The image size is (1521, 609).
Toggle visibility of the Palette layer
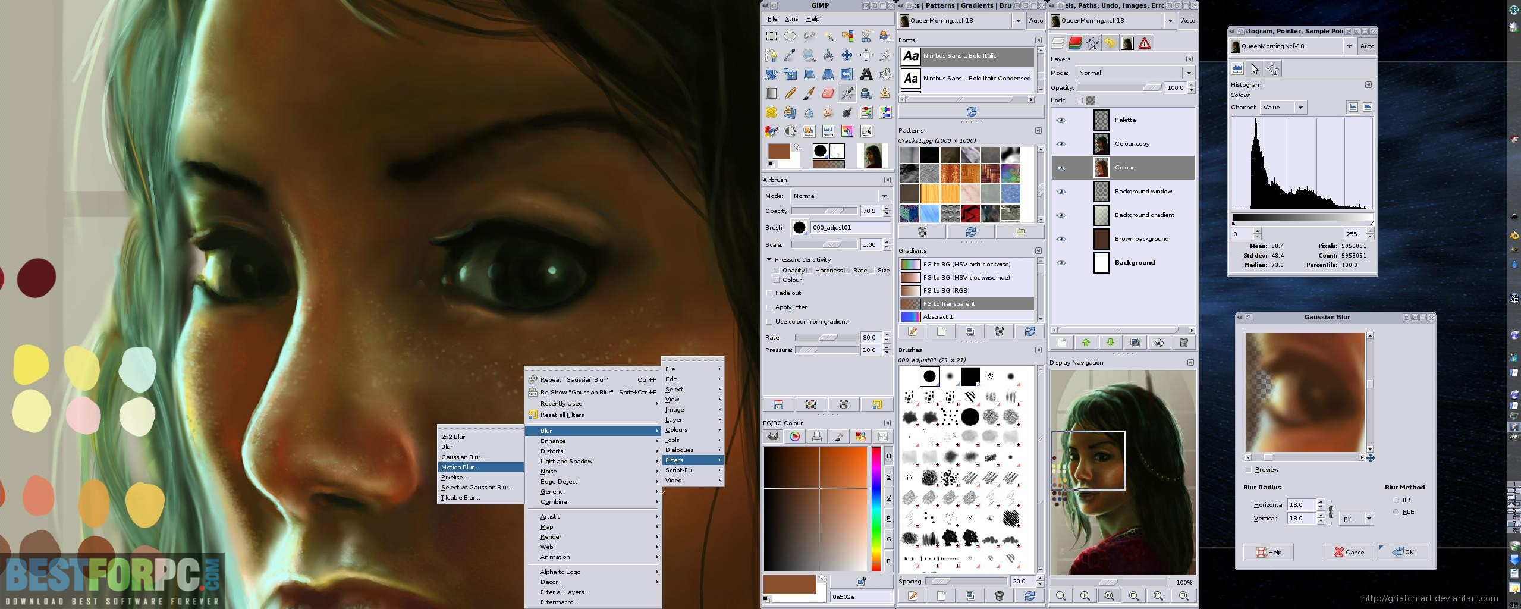(x=1061, y=120)
